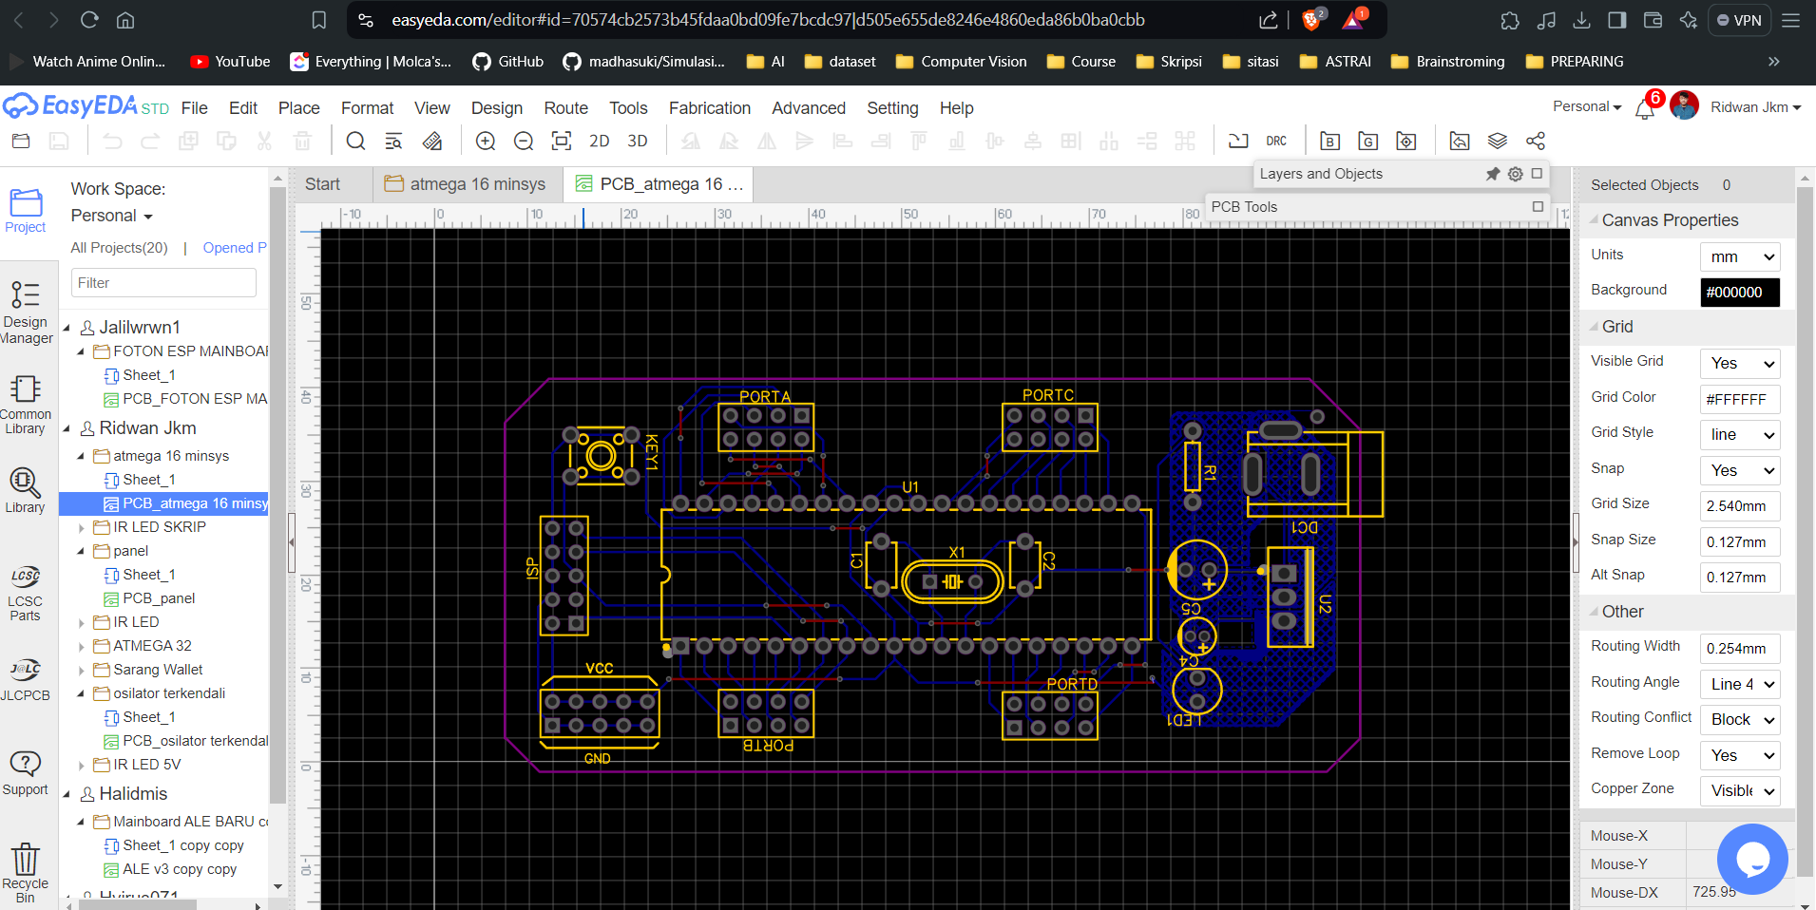Switch to 3D view
Screen dimensions: 1816x910
(637, 142)
